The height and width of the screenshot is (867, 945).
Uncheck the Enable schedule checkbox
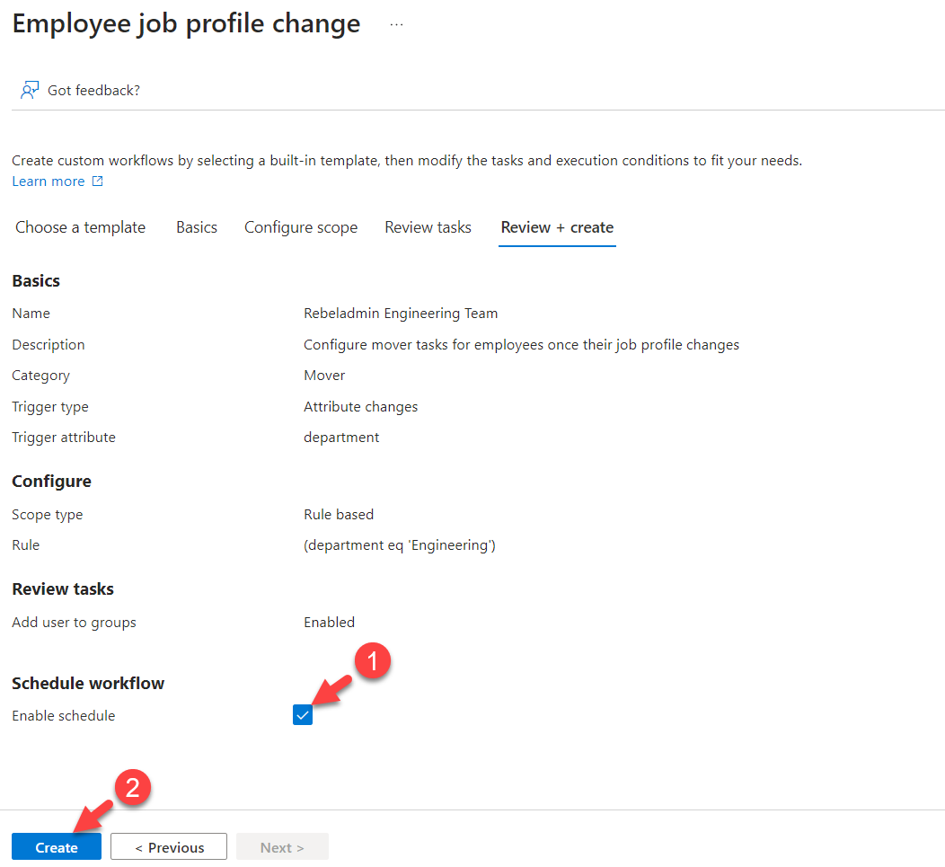coord(302,714)
